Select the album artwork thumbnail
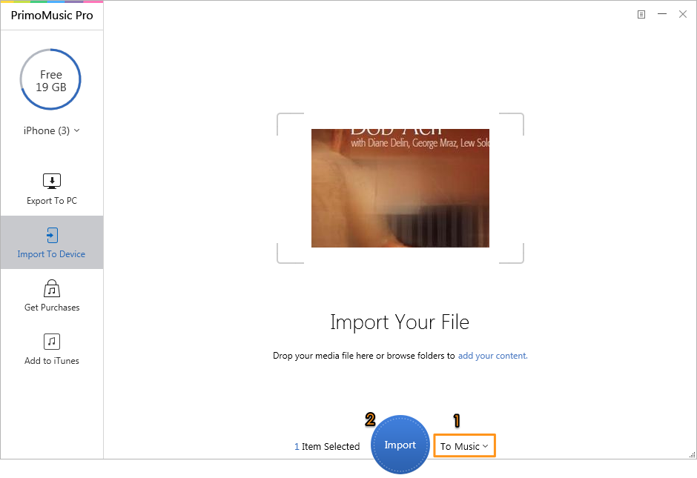697x478 pixels. [400, 188]
